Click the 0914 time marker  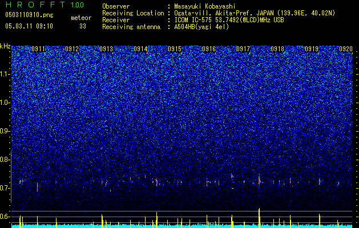(140, 49)
